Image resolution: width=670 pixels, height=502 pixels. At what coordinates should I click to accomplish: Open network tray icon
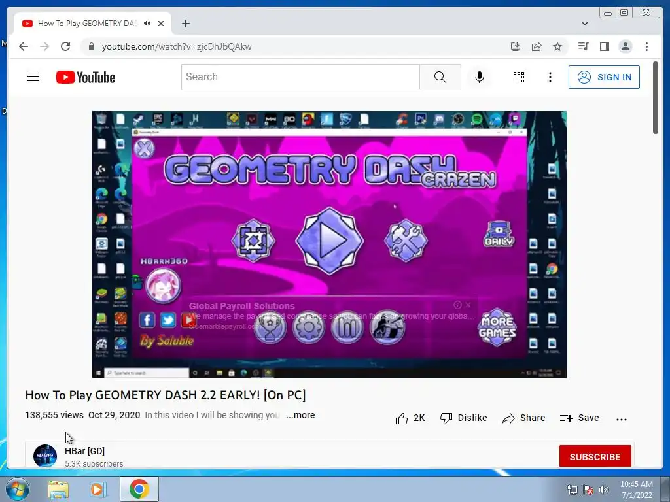point(572,490)
